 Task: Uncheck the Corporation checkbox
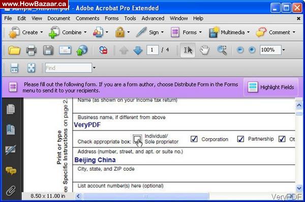click(x=194, y=139)
